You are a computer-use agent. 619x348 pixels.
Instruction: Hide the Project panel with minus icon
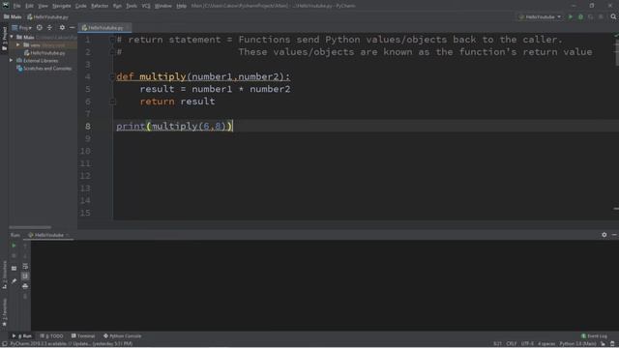[72, 28]
